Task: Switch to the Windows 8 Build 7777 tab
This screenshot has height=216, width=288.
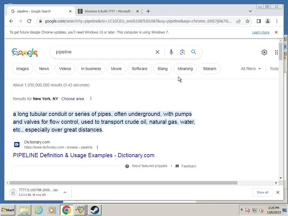Action: [108, 11]
